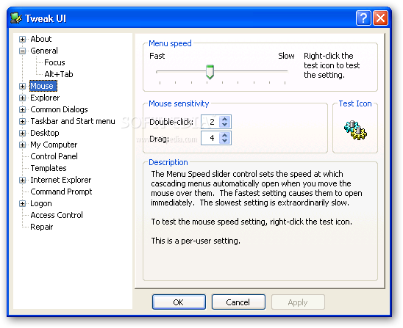Open the Control Panel tree item
Screen dimensions: 403x328
pyautogui.click(x=54, y=156)
